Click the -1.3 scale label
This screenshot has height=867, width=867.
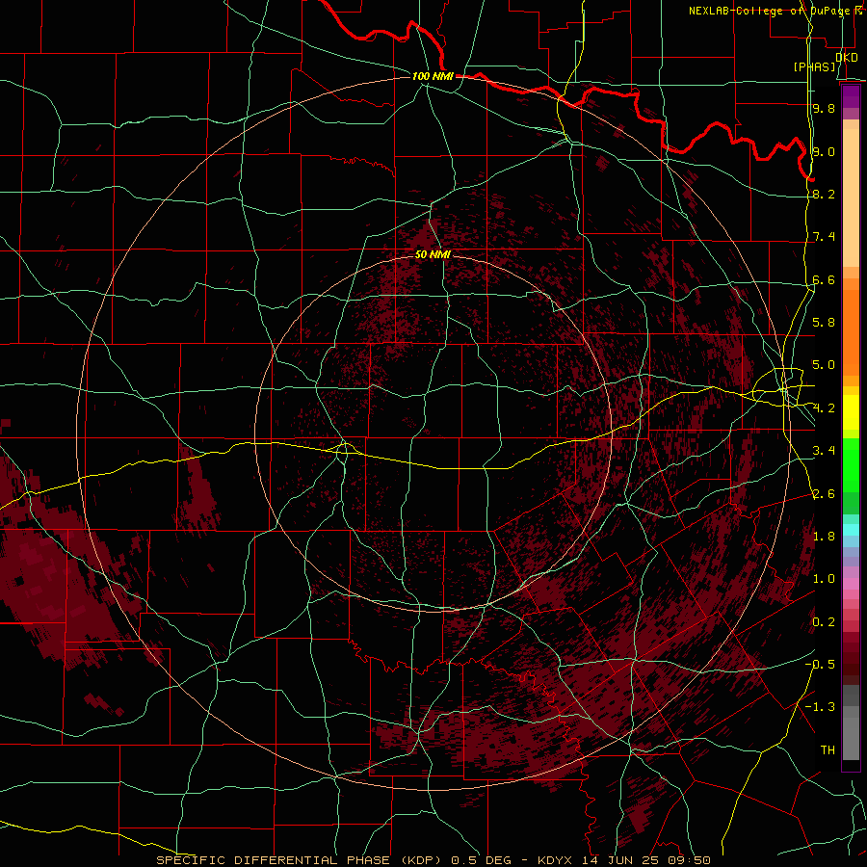coord(820,707)
